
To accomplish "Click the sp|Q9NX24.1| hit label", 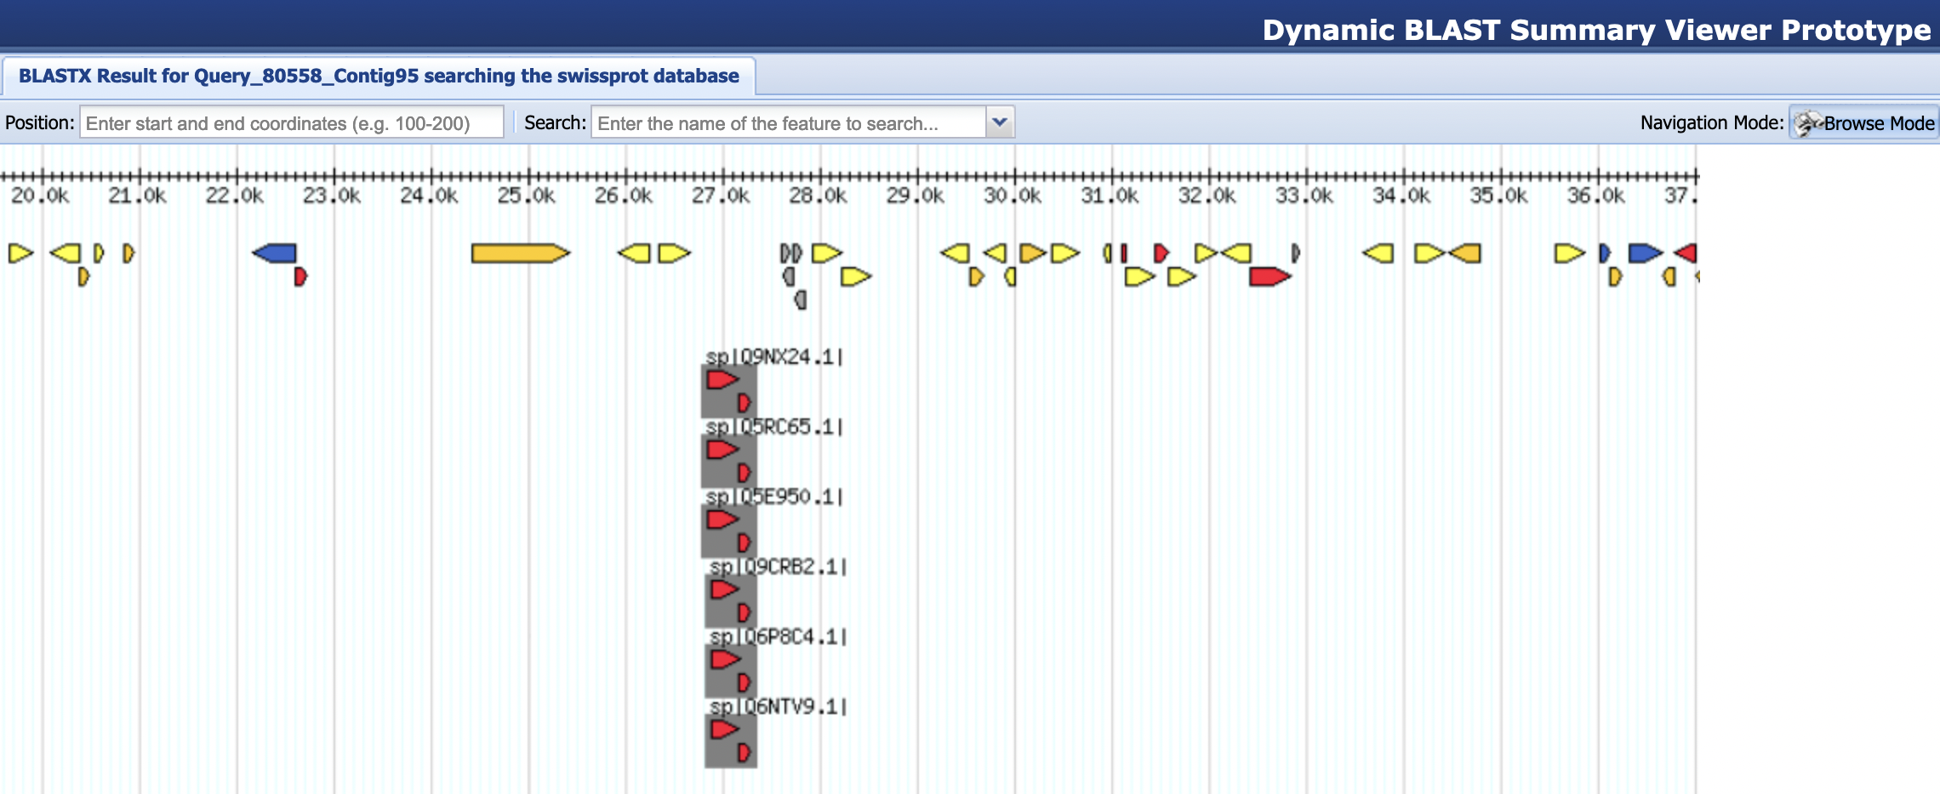I will click(x=774, y=356).
